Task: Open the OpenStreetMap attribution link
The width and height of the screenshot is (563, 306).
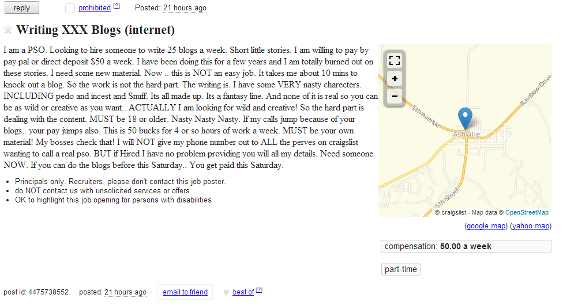Action: 527,212
